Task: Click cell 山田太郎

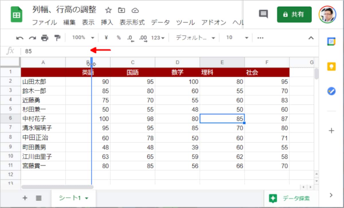Action: pos(43,82)
